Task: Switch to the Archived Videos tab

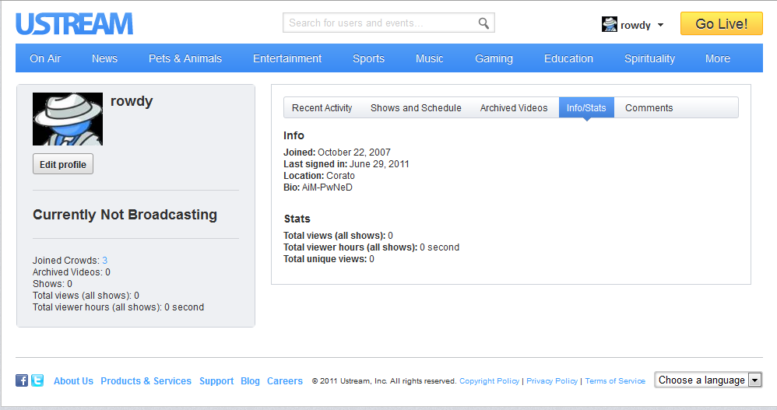Action: [x=513, y=108]
